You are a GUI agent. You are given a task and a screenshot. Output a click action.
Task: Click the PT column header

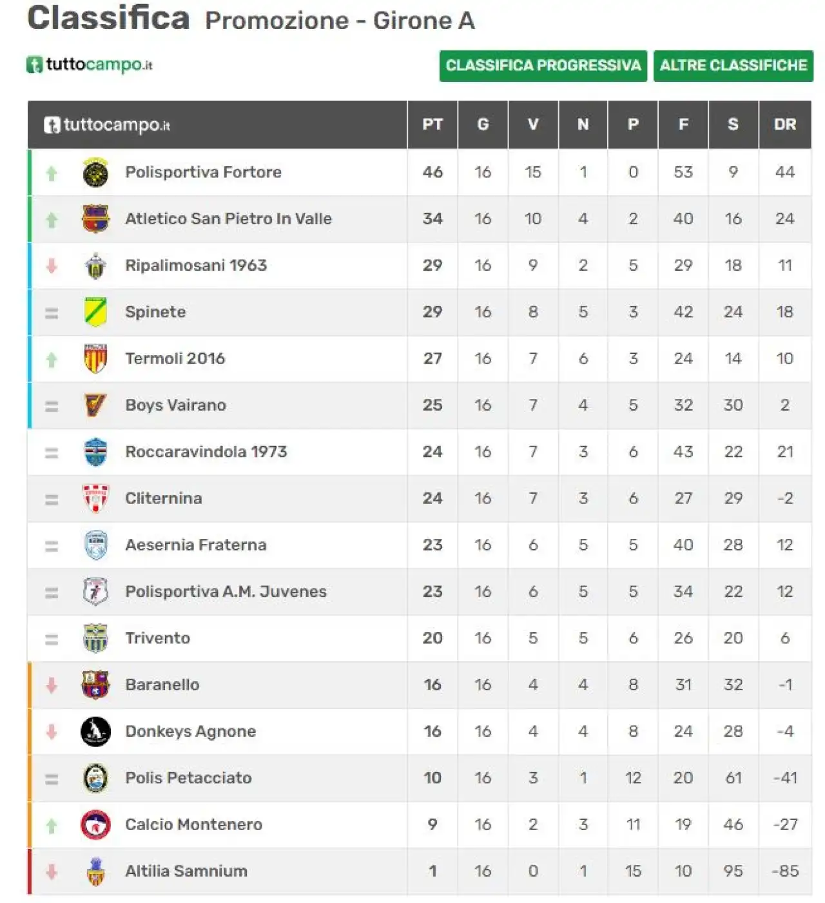(x=432, y=124)
